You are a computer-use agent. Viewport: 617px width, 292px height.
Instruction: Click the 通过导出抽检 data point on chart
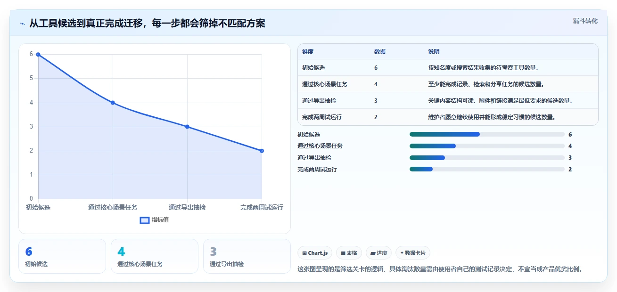pos(187,127)
